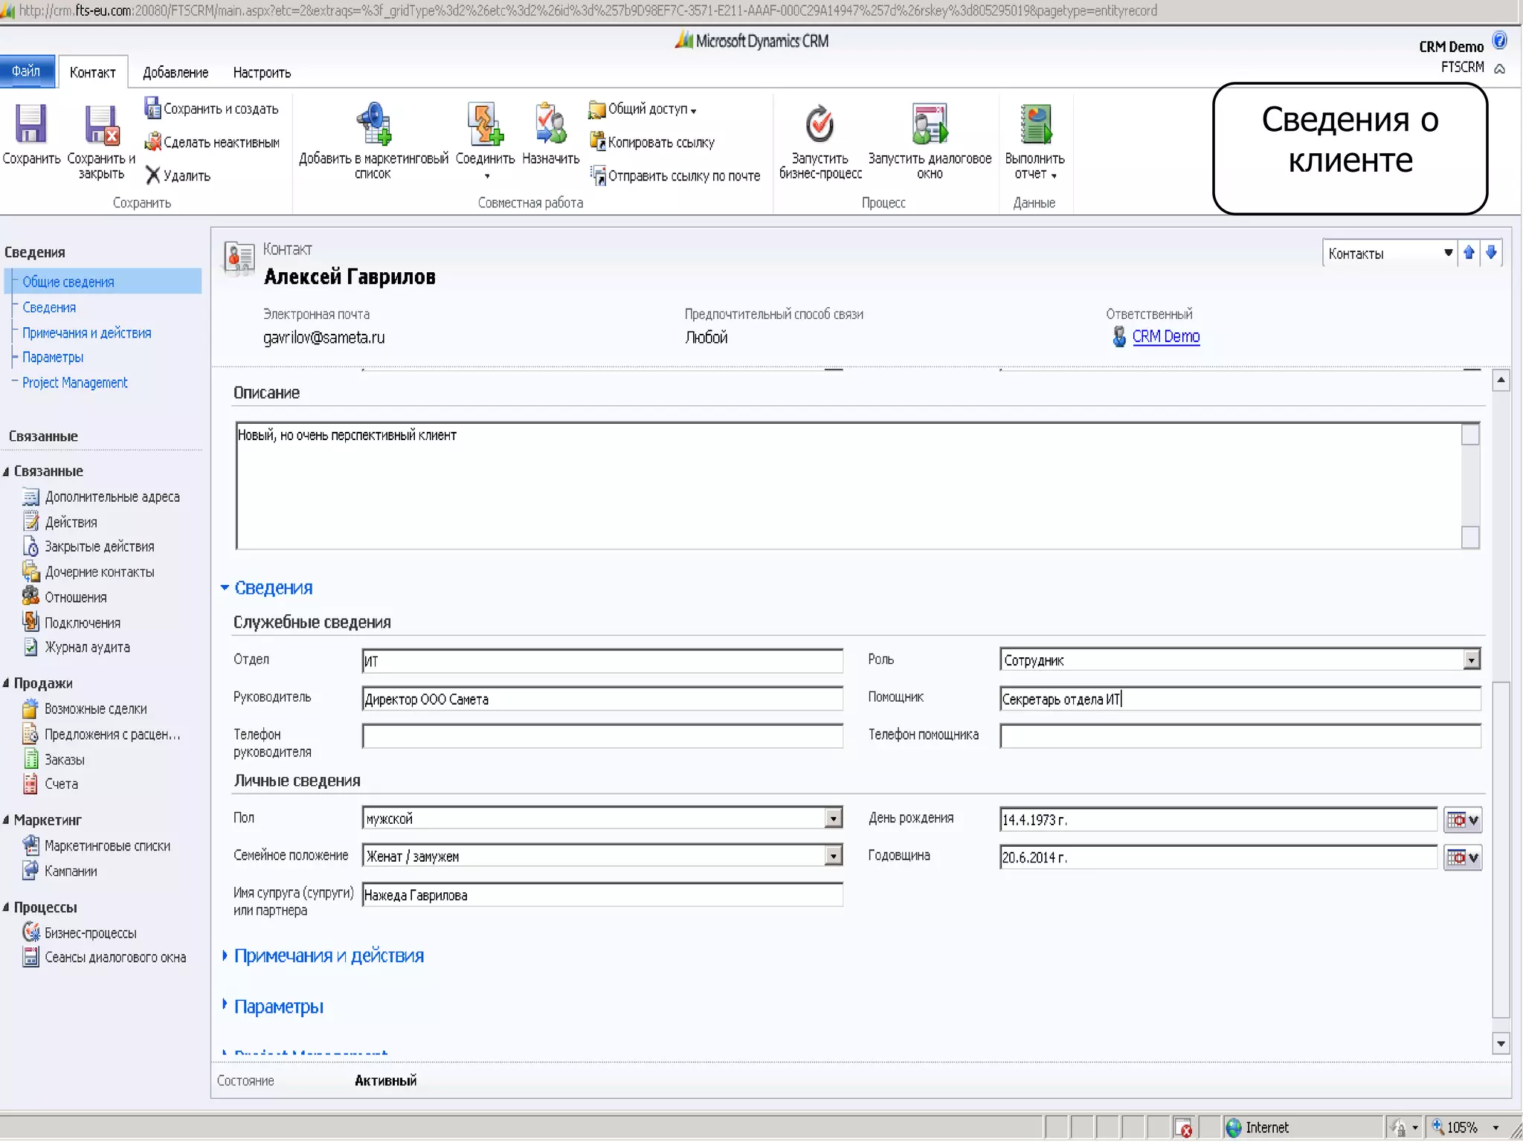Click the Назначить (Assign) icon
Screen dimensions: 1523x1142
pos(550,125)
